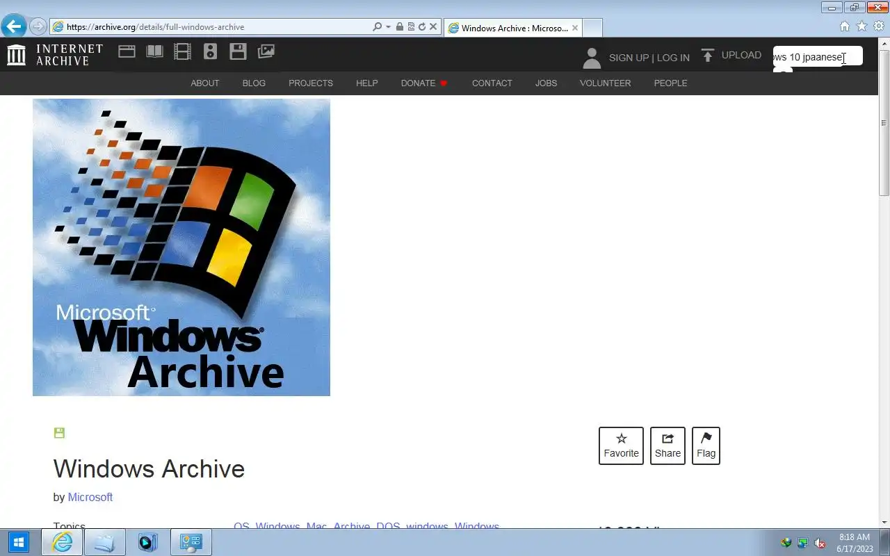Open the VOLUNTEER menu item

606,83
